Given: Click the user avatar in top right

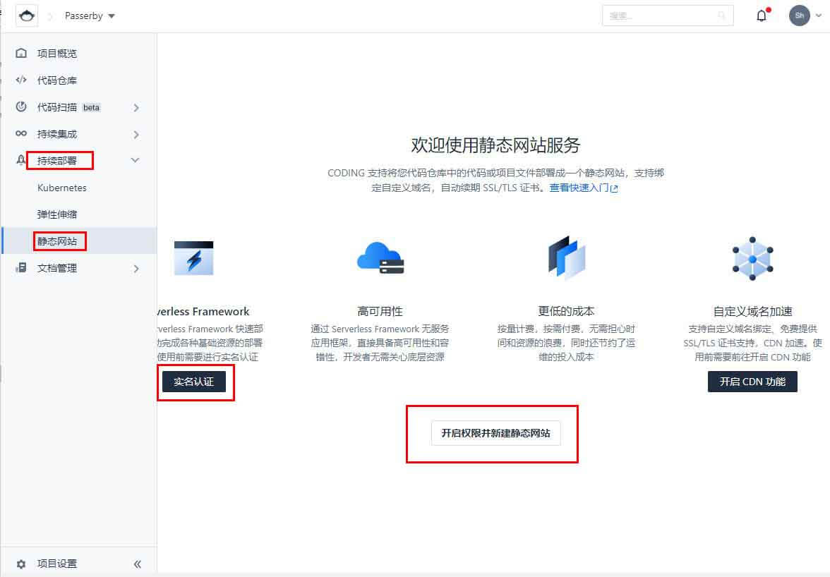Looking at the screenshot, I should point(799,16).
